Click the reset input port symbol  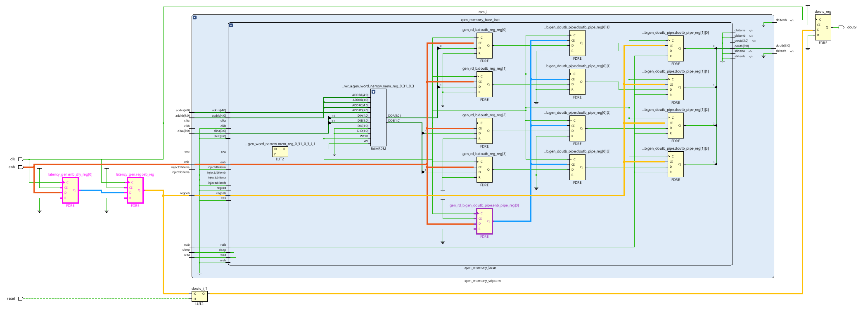click(x=21, y=298)
